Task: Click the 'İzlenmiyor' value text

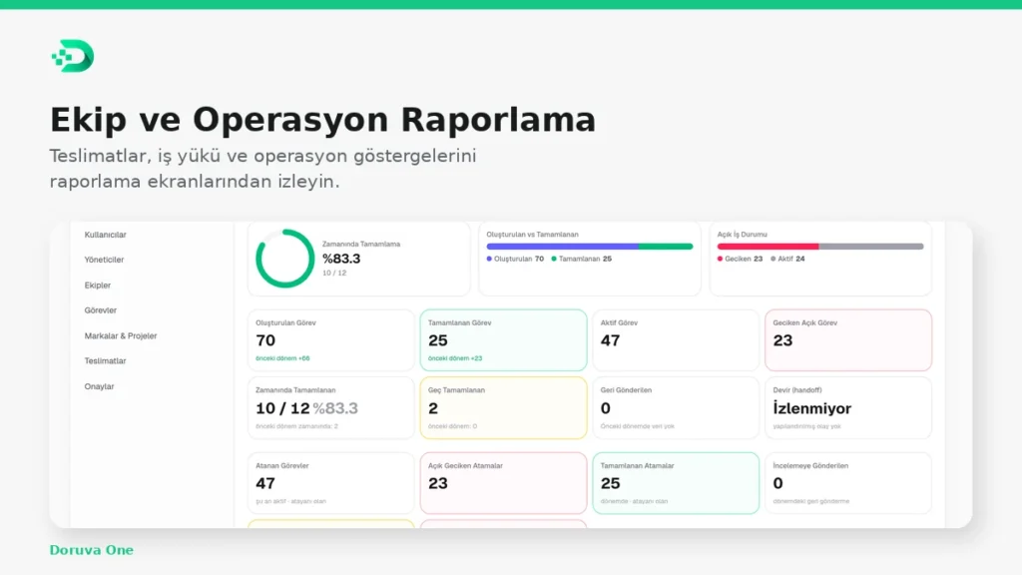Action: tap(812, 408)
